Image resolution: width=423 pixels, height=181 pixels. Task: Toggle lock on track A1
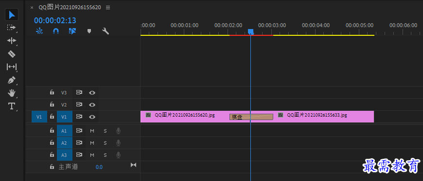tap(52, 131)
